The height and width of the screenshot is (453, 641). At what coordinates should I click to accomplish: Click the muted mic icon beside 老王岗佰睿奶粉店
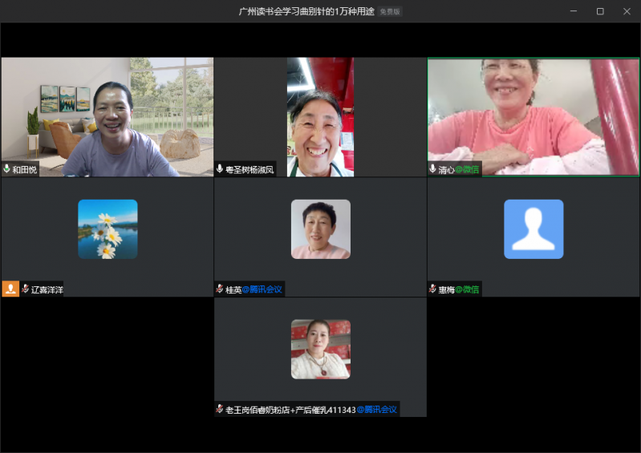220,409
